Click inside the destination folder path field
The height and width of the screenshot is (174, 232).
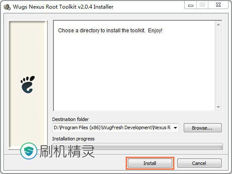tap(112, 127)
